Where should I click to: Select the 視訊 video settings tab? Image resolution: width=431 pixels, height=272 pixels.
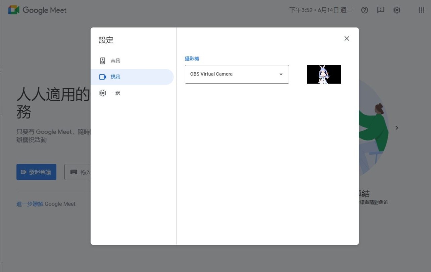[132, 77]
